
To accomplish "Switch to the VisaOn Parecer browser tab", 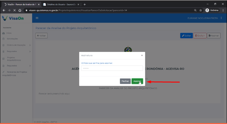I will point(21,5).
